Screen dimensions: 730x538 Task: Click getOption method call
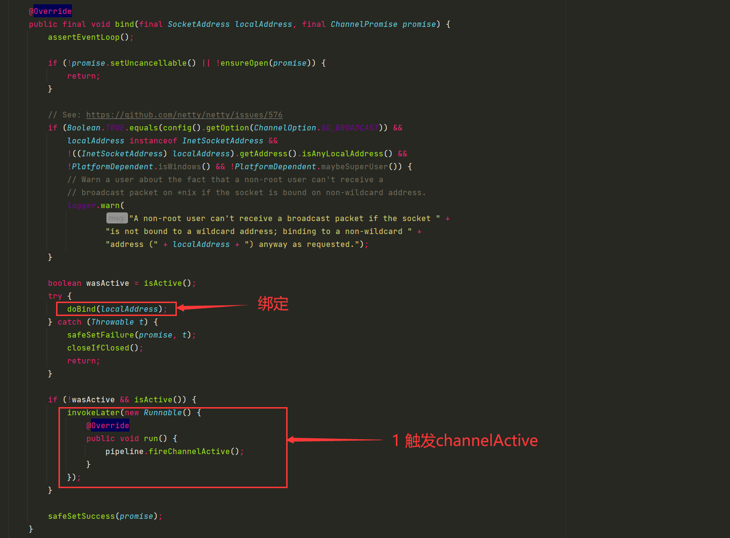[x=228, y=128]
